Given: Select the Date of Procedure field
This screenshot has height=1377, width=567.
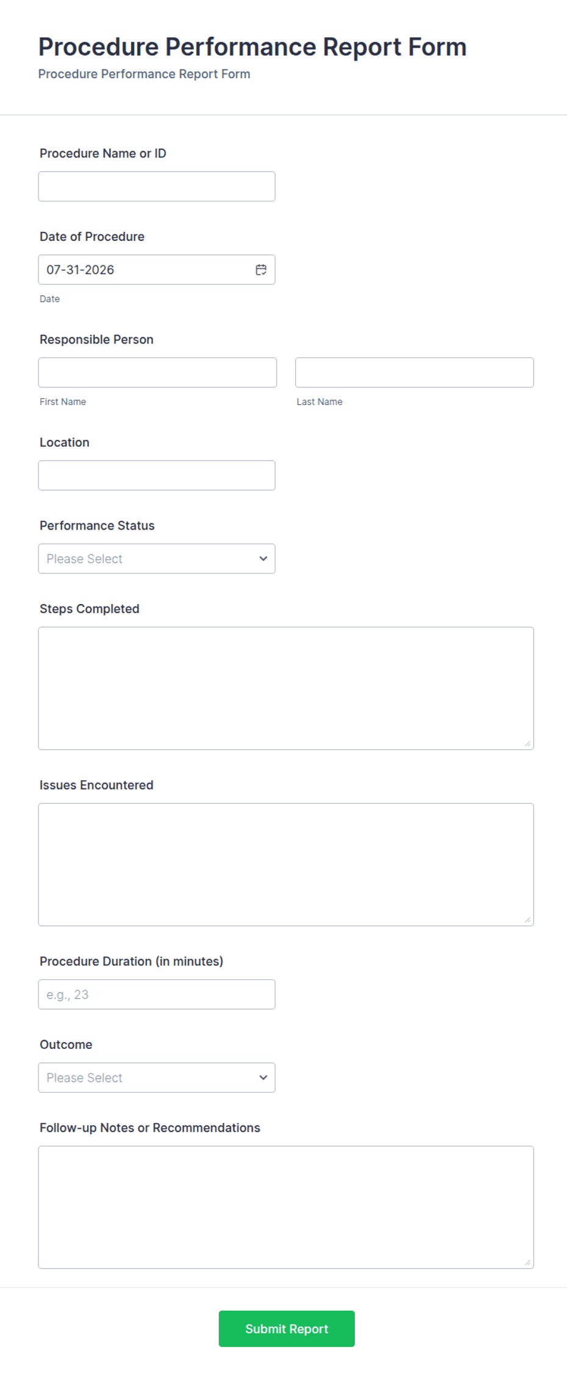Looking at the screenshot, I should 157,270.
